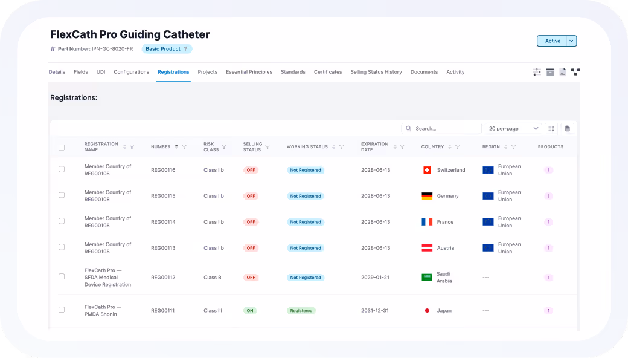
Task: Filter the Selling Status column
Action: pos(268,147)
